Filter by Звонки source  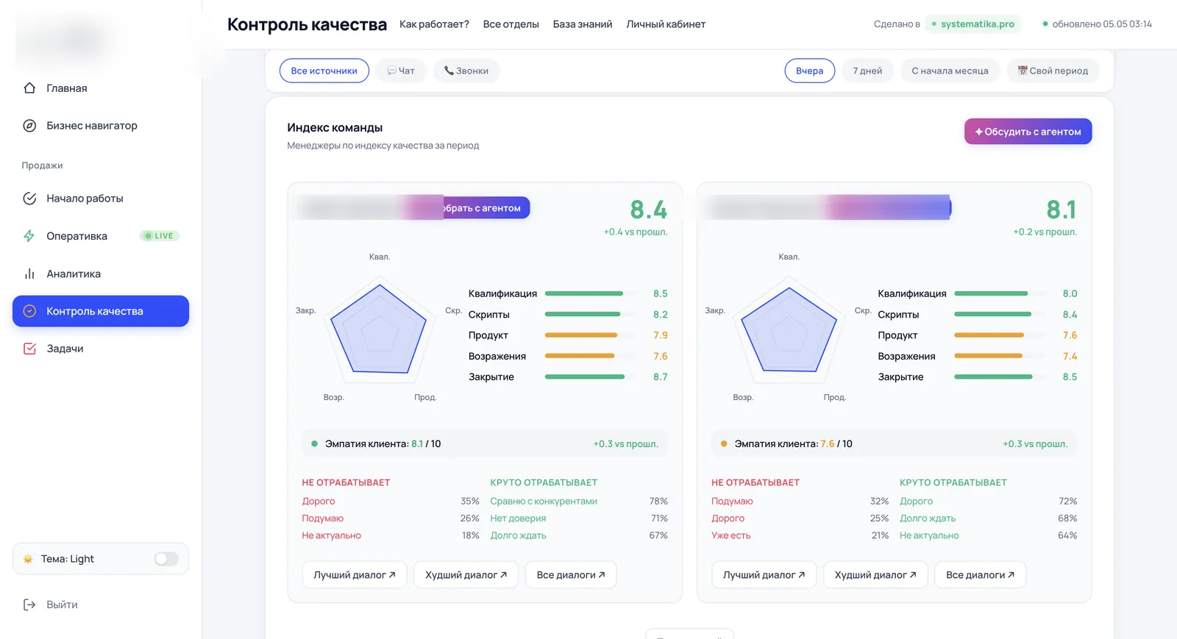[466, 71]
